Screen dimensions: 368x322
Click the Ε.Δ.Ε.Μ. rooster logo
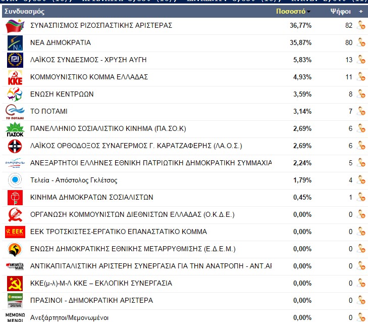click(15, 249)
